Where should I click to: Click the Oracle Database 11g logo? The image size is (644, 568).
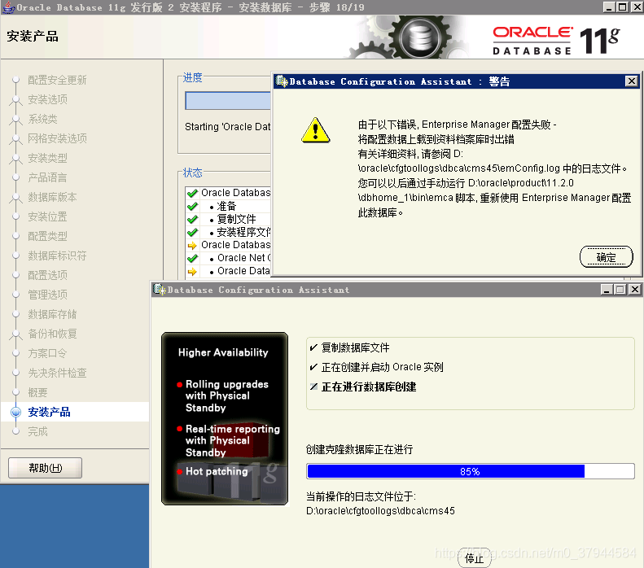tap(557, 40)
